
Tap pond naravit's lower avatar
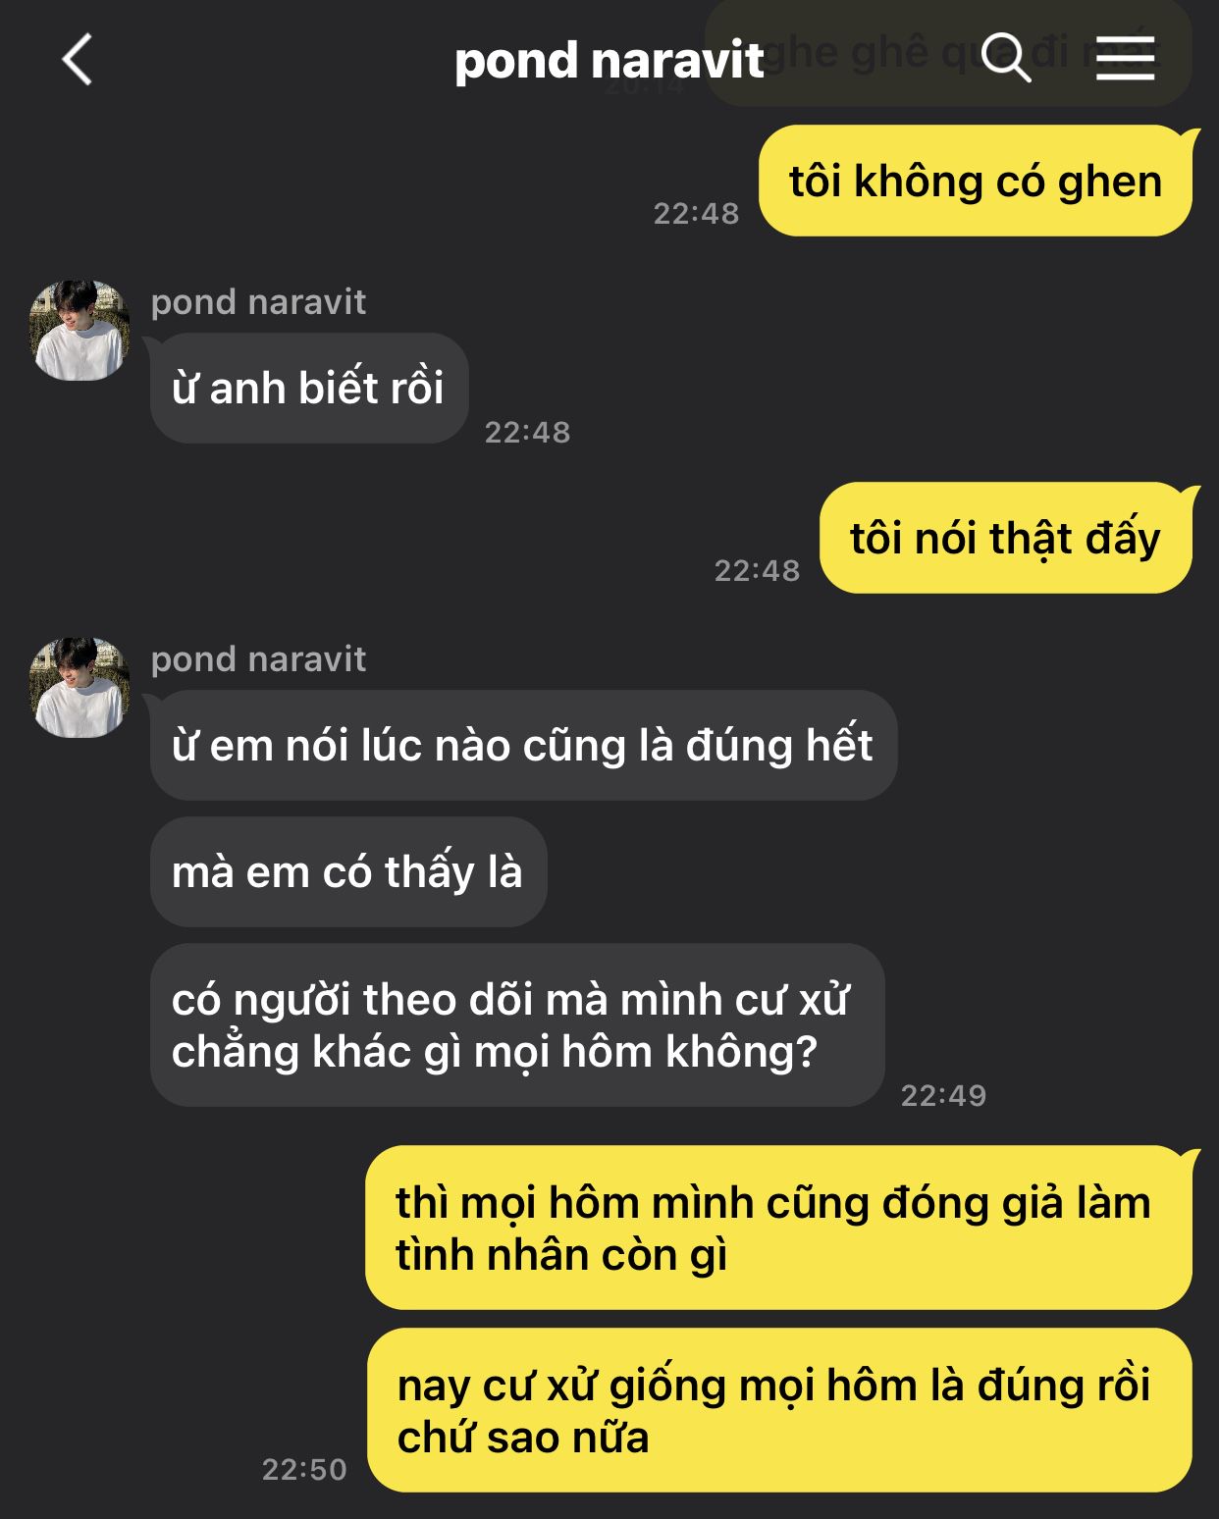point(79,687)
